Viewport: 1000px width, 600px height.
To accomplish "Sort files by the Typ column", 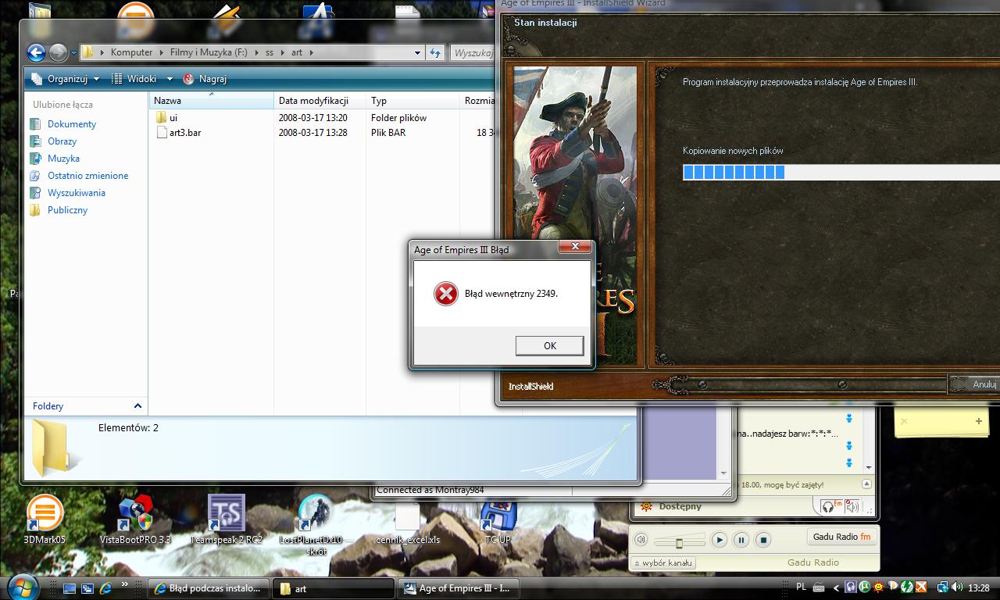I will pyautogui.click(x=412, y=101).
